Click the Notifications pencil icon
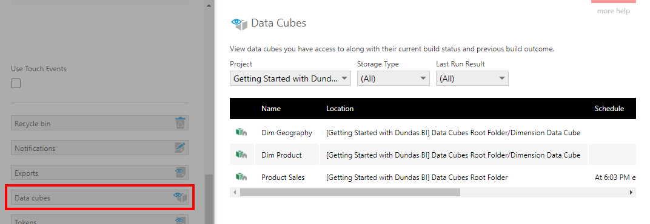 180,148
